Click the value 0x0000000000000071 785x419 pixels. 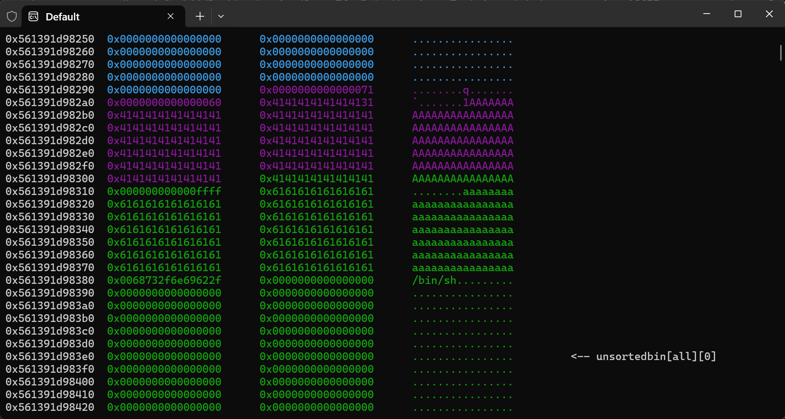pos(317,90)
